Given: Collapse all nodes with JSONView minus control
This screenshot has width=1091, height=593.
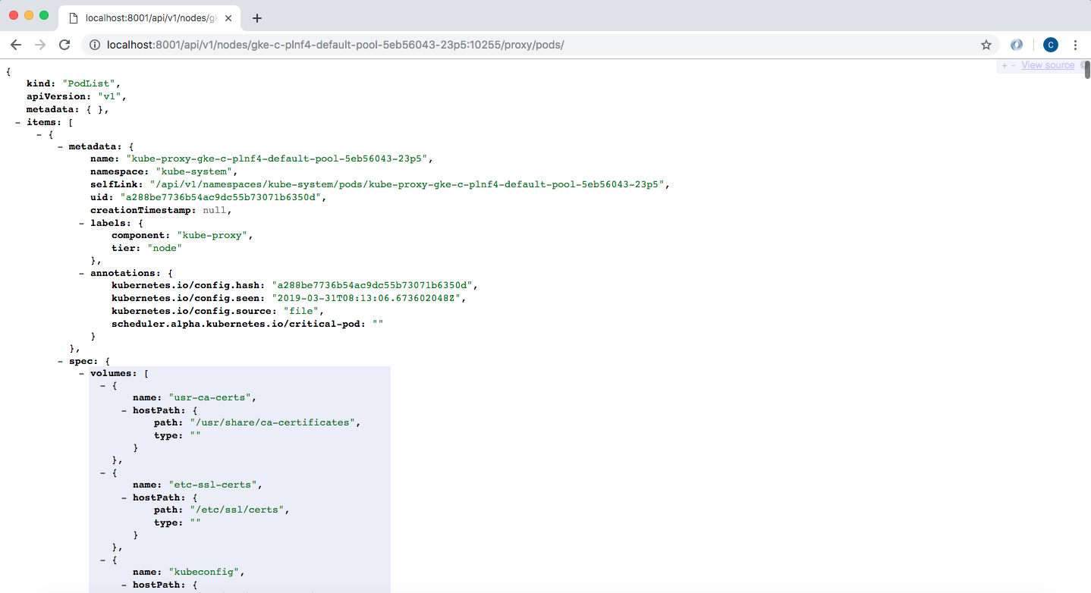Looking at the screenshot, I should coord(1014,65).
